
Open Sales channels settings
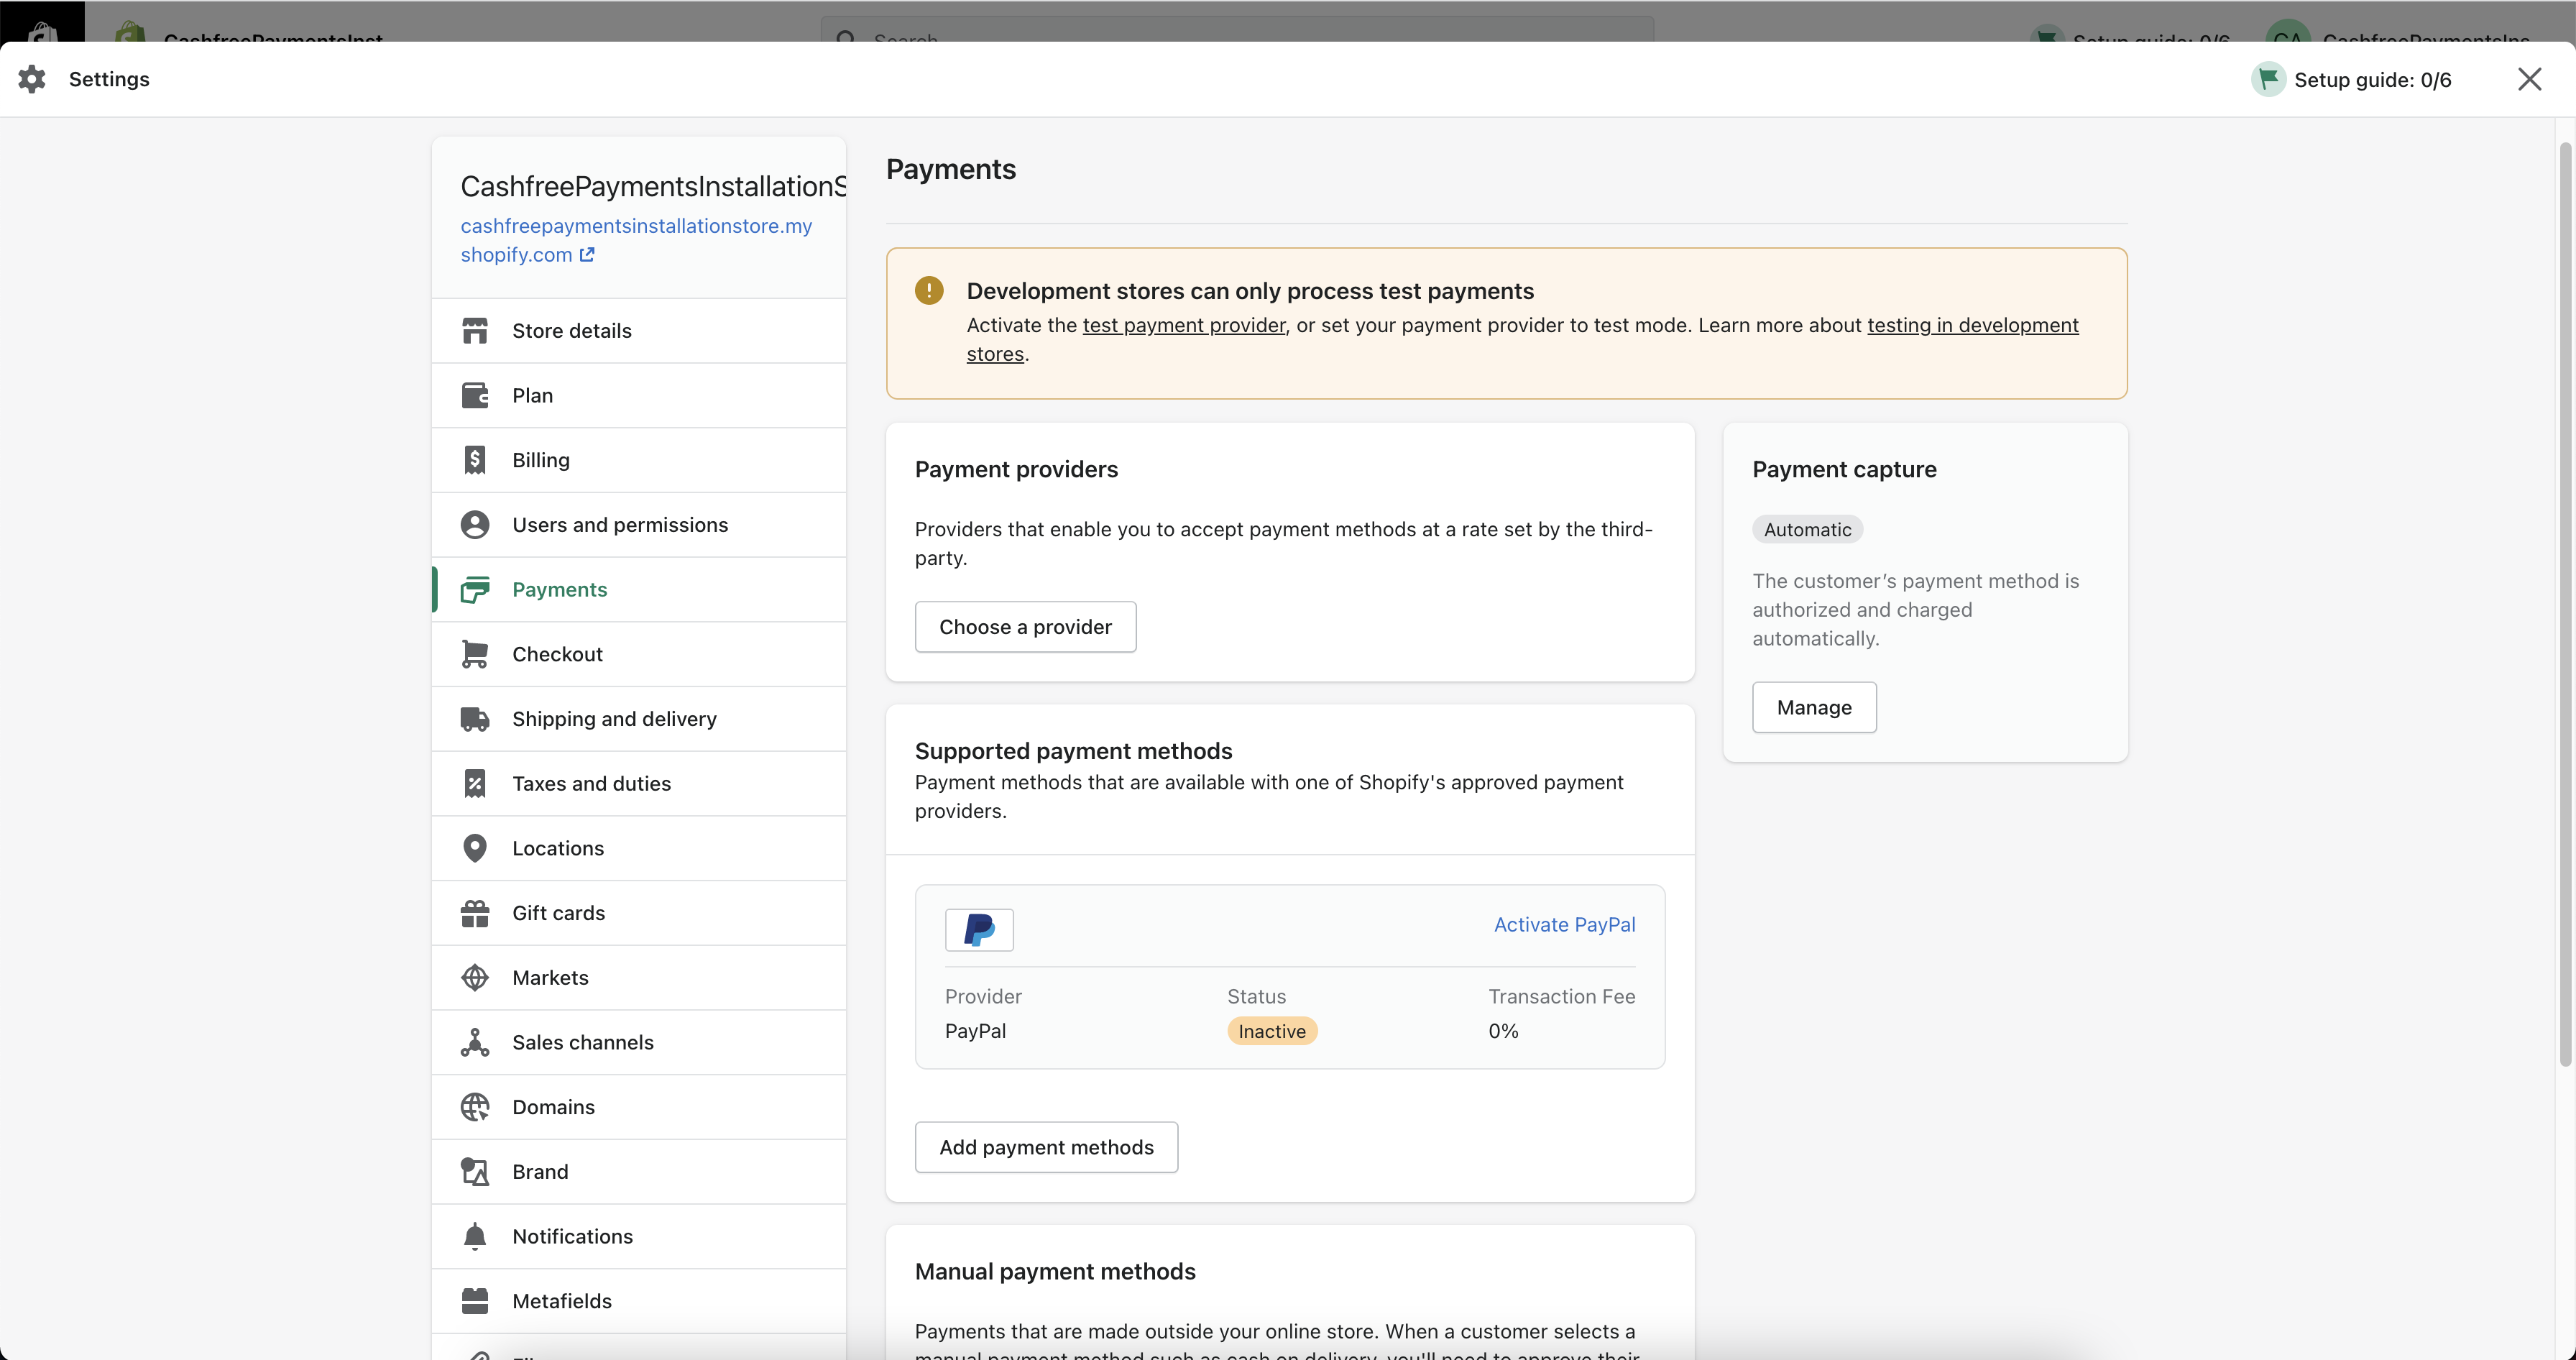pyautogui.click(x=639, y=1042)
